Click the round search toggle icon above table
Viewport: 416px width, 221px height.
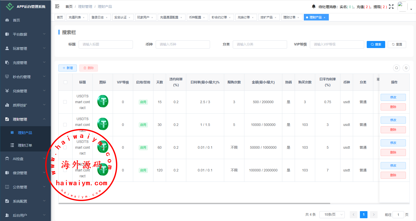[397, 68]
